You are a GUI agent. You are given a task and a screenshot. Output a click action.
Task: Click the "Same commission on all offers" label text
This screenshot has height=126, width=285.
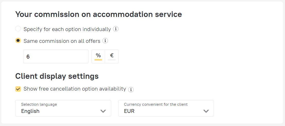click(x=62, y=41)
